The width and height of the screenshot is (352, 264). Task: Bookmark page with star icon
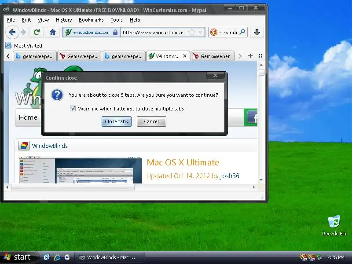coord(192,32)
